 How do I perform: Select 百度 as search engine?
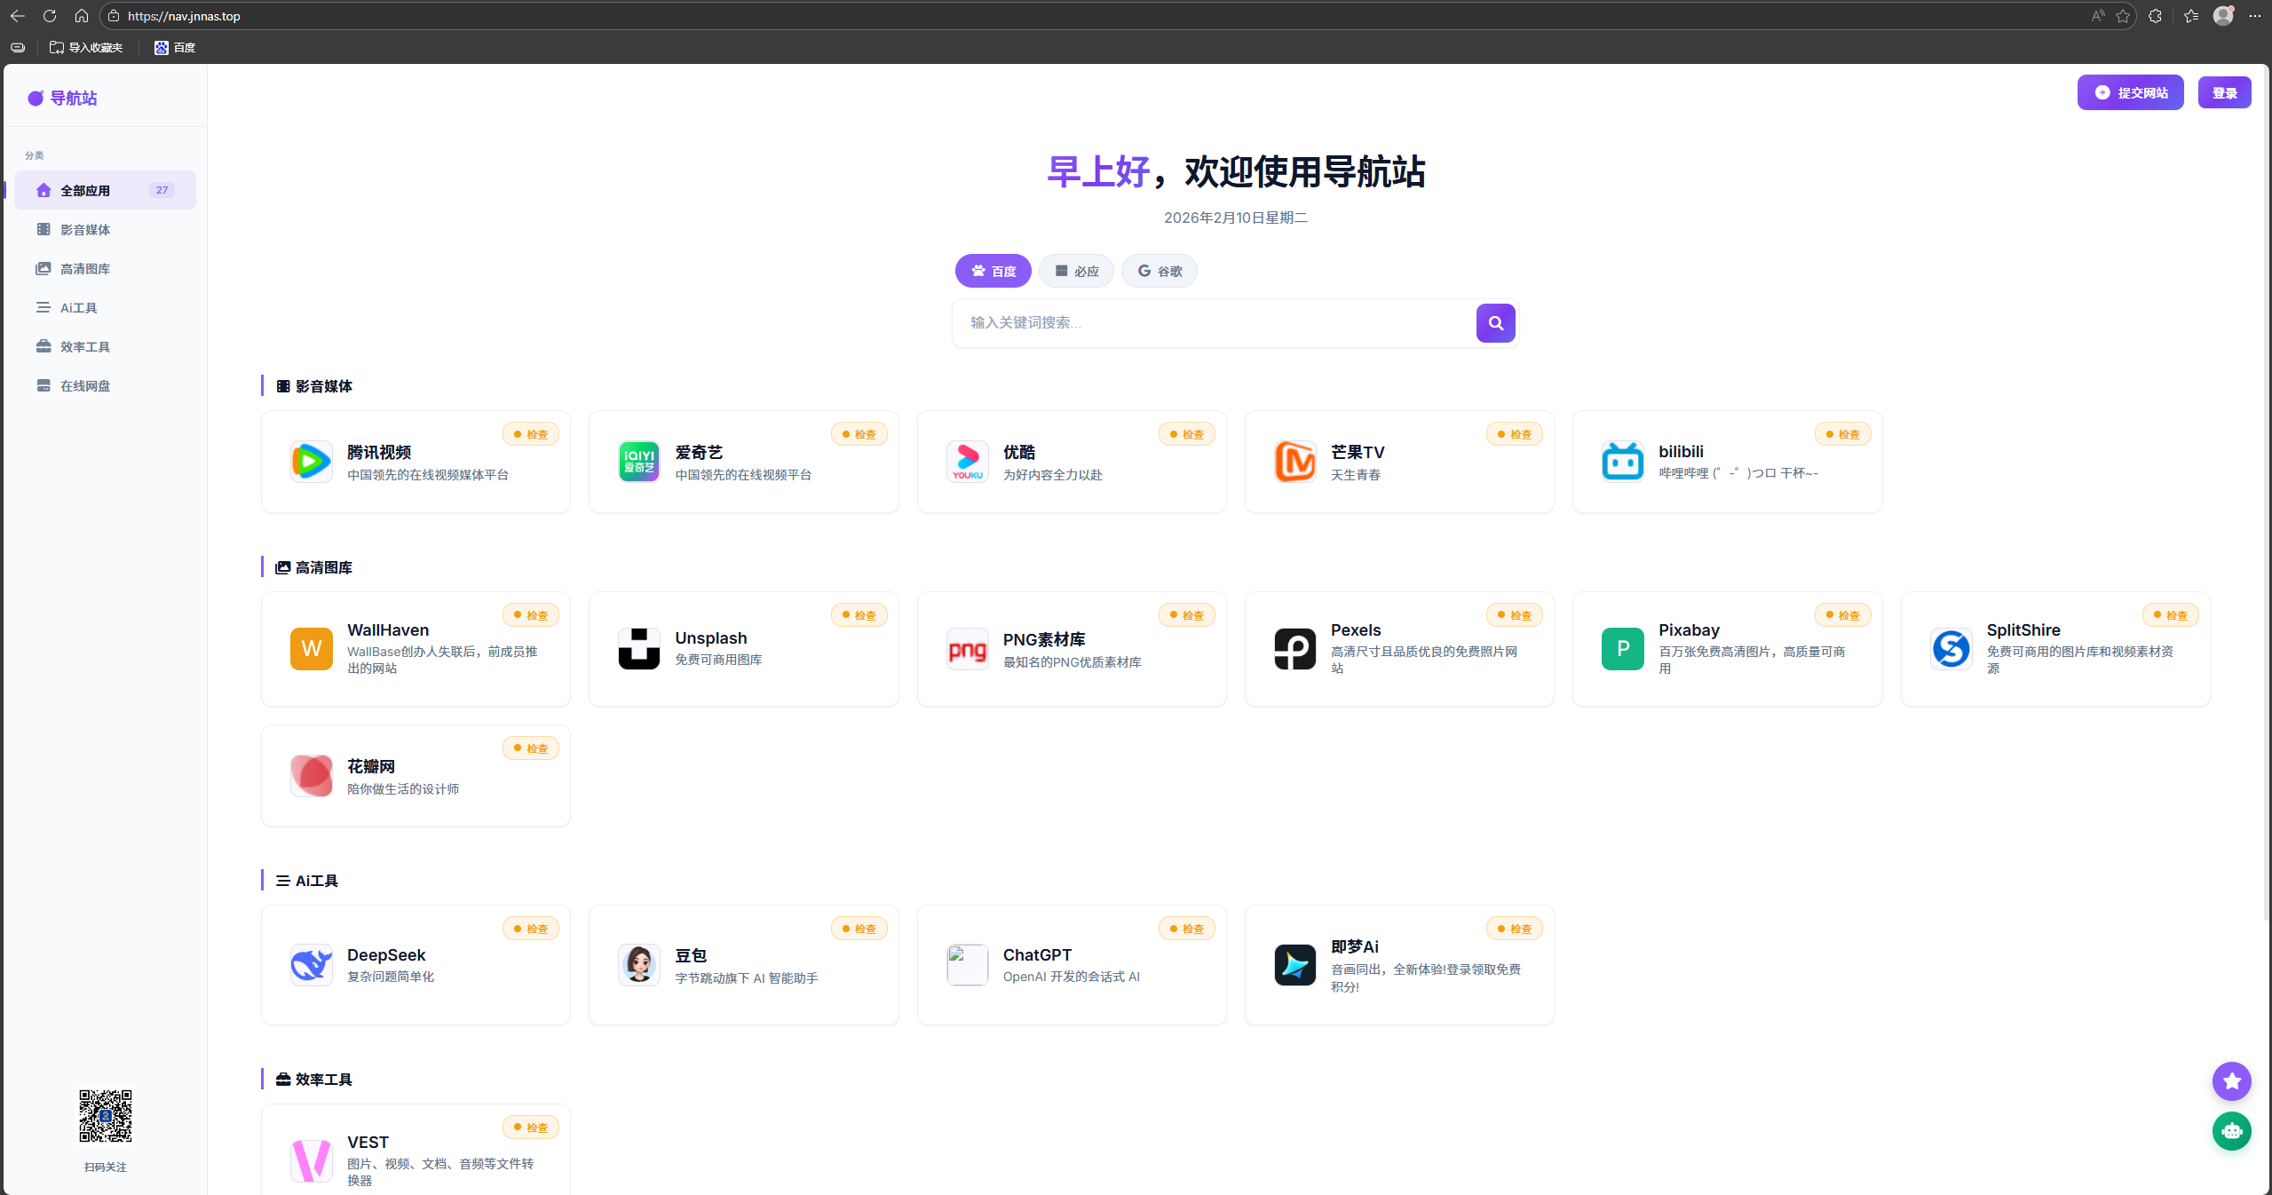coord(993,271)
